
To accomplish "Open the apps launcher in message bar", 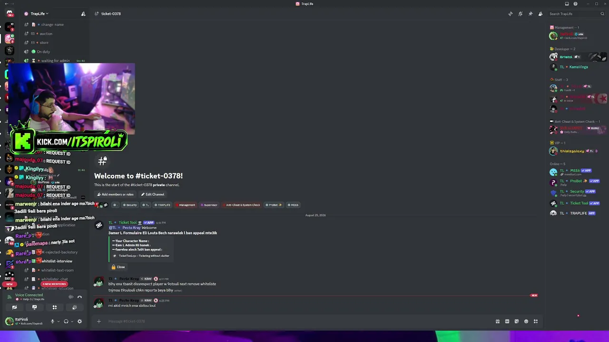I will point(536,322).
